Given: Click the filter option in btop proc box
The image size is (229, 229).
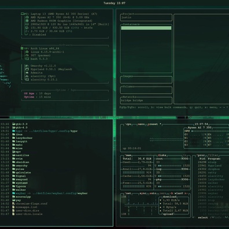Looking at the screenshot, I should tap(213, 156).
